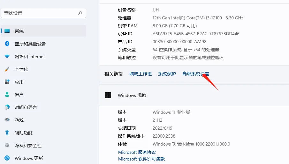289x164 pixels.
Task: Open Windows 更新 page
Action: click(43, 158)
